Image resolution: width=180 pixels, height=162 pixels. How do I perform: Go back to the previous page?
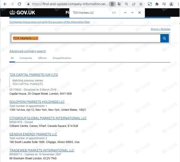(5, 4)
